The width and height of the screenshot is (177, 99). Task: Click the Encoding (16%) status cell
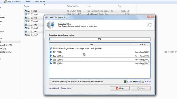coord(142,60)
